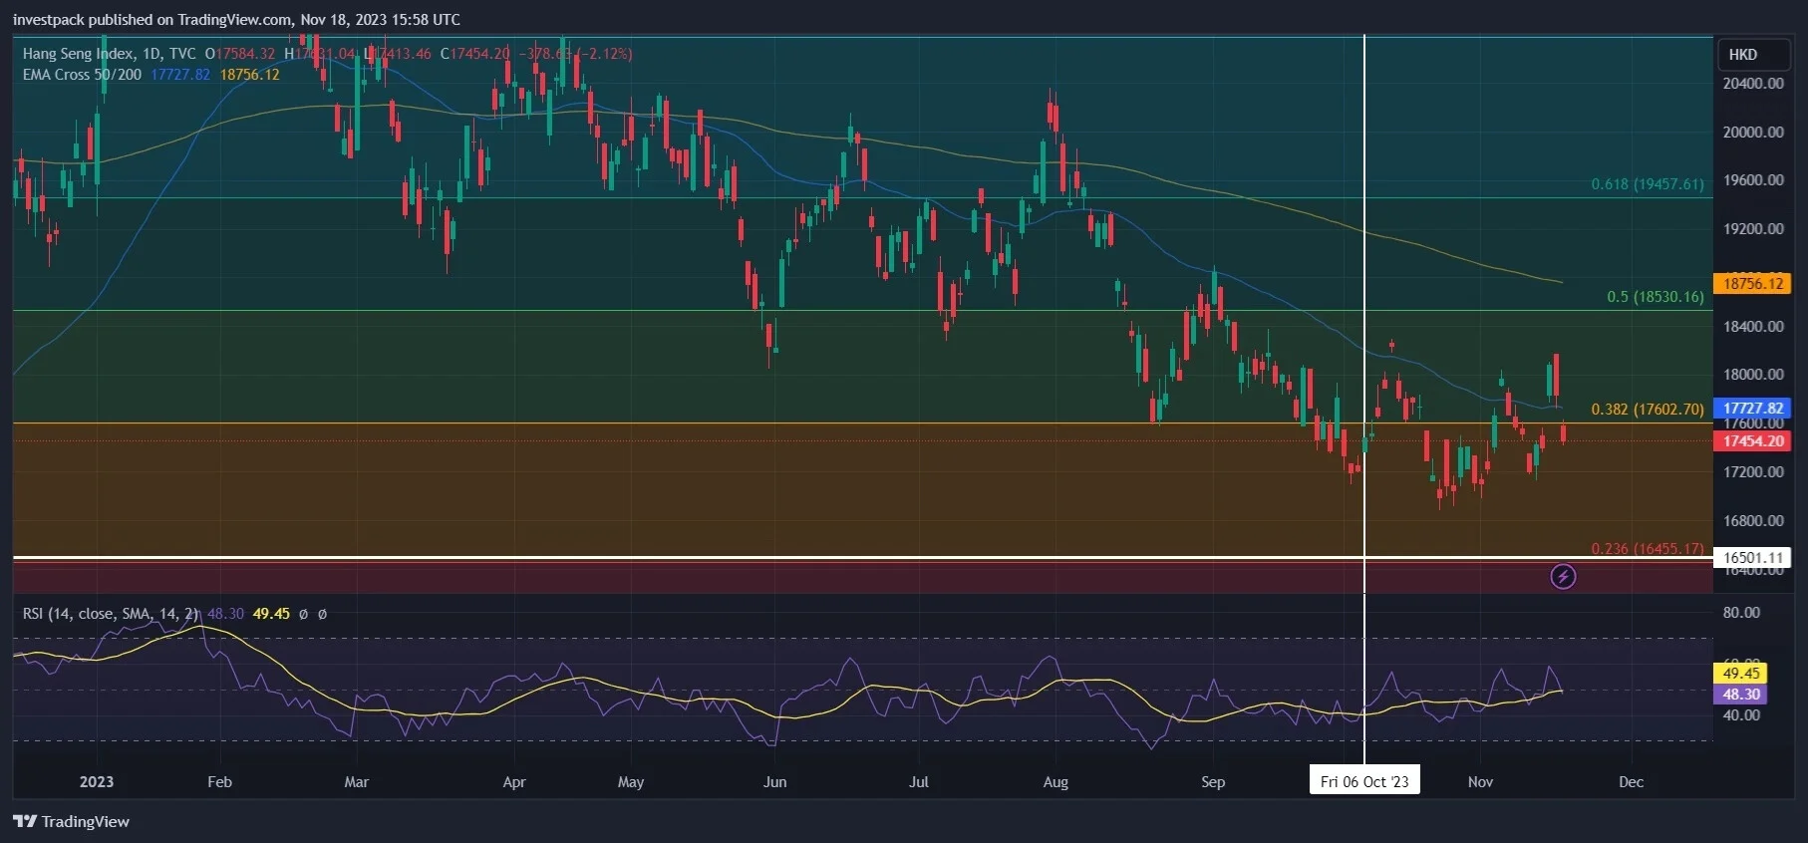1808x843 pixels.
Task: Click the red 17454.20 last price tag
Action: (x=1753, y=440)
